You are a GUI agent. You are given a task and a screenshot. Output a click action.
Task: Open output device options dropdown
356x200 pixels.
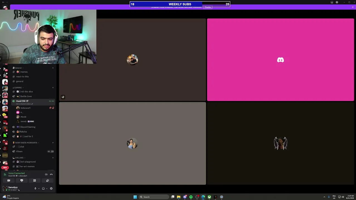(46, 189)
